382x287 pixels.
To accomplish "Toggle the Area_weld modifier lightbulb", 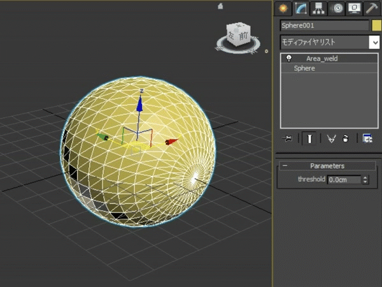I will click(x=288, y=58).
